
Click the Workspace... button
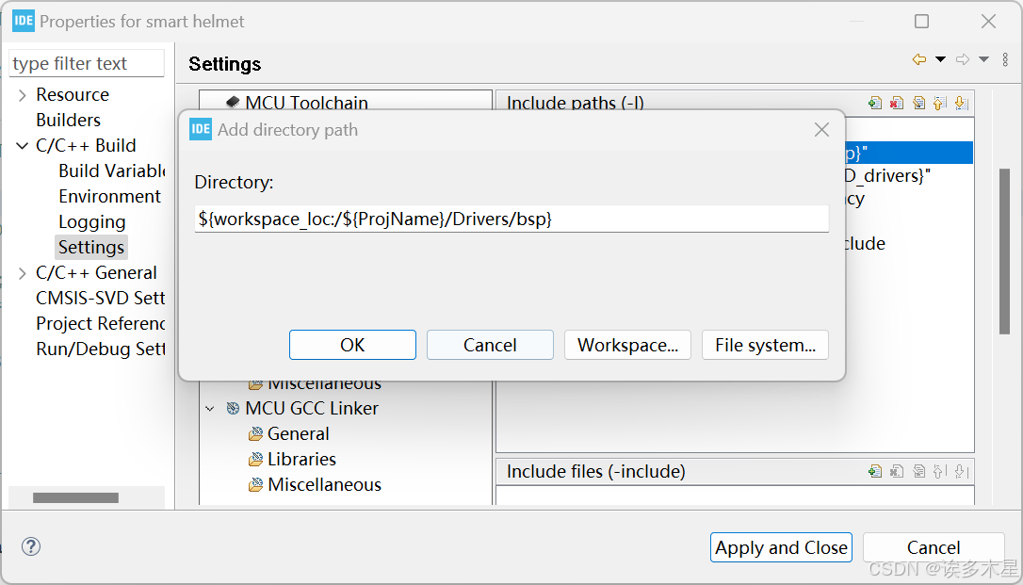point(627,345)
